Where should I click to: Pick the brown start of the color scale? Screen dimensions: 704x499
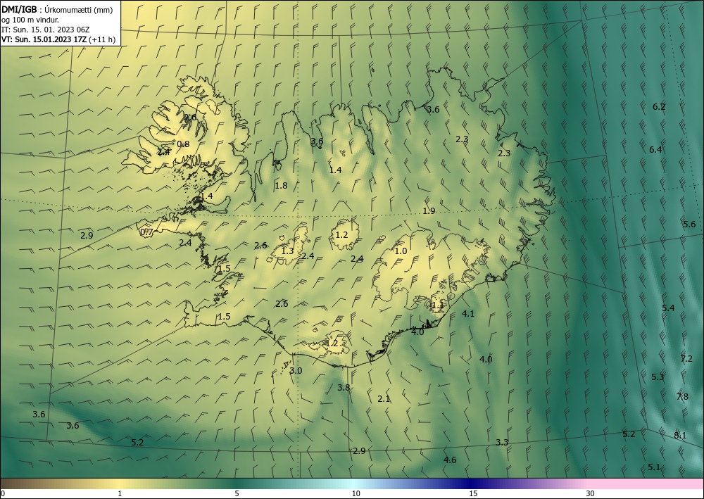(13, 484)
